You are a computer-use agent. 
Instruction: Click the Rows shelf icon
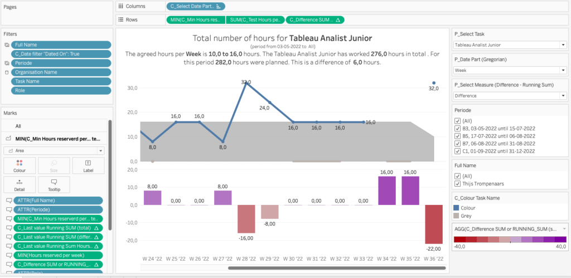click(x=121, y=19)
